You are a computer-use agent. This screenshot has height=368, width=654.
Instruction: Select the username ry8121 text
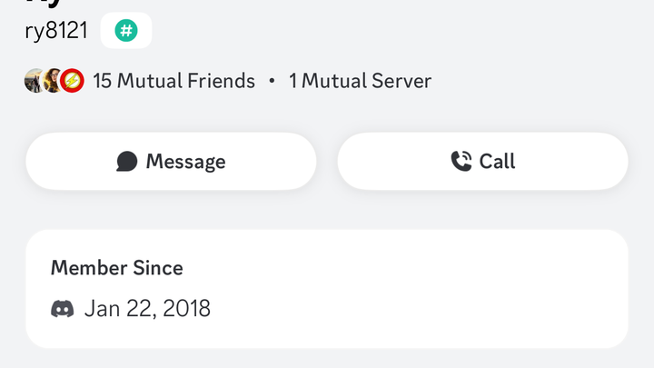[56, 31]
